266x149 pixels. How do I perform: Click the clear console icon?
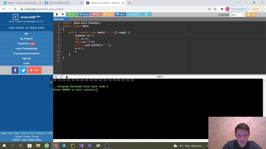click(x=66, y=77)
